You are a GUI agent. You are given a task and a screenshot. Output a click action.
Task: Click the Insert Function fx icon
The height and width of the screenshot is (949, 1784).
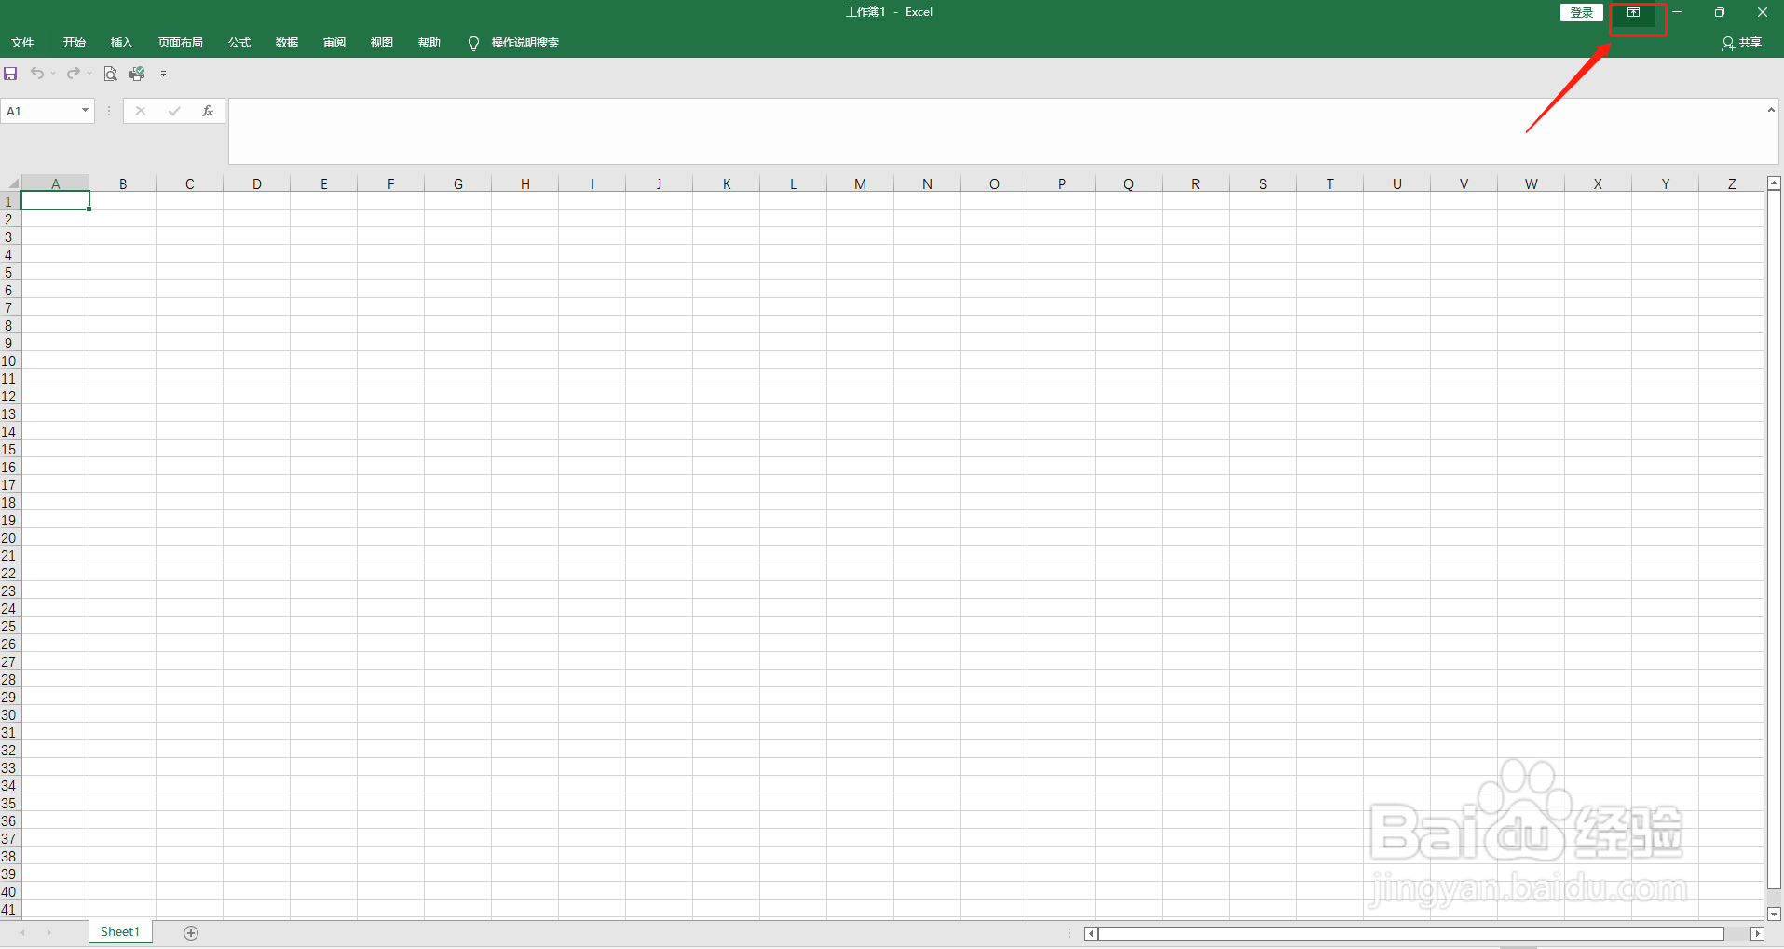coord(208,111)
